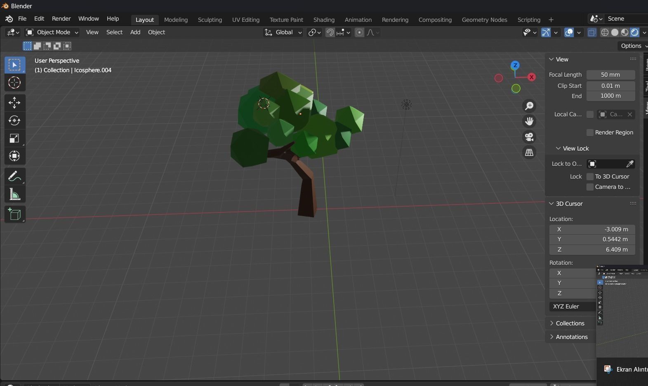Expand the Annotations panel
This screenshot has height=386, width=648.
[572, 337]
